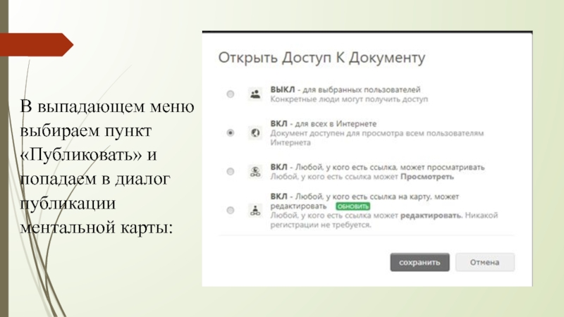Click the slide text 'ментальной карты:'
This screenshot has width=564, height=317.
[97, 228]
